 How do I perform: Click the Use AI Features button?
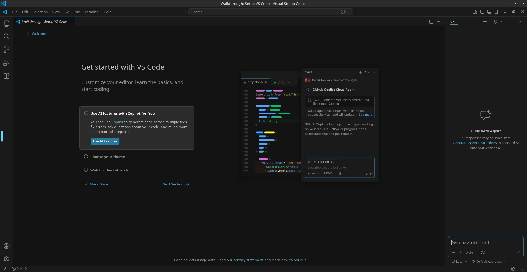[x=105, y=141]
